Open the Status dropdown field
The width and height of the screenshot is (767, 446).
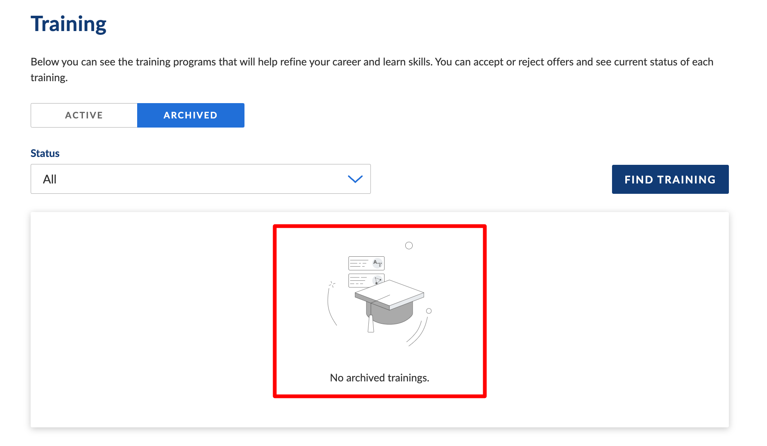coord(201,179)
